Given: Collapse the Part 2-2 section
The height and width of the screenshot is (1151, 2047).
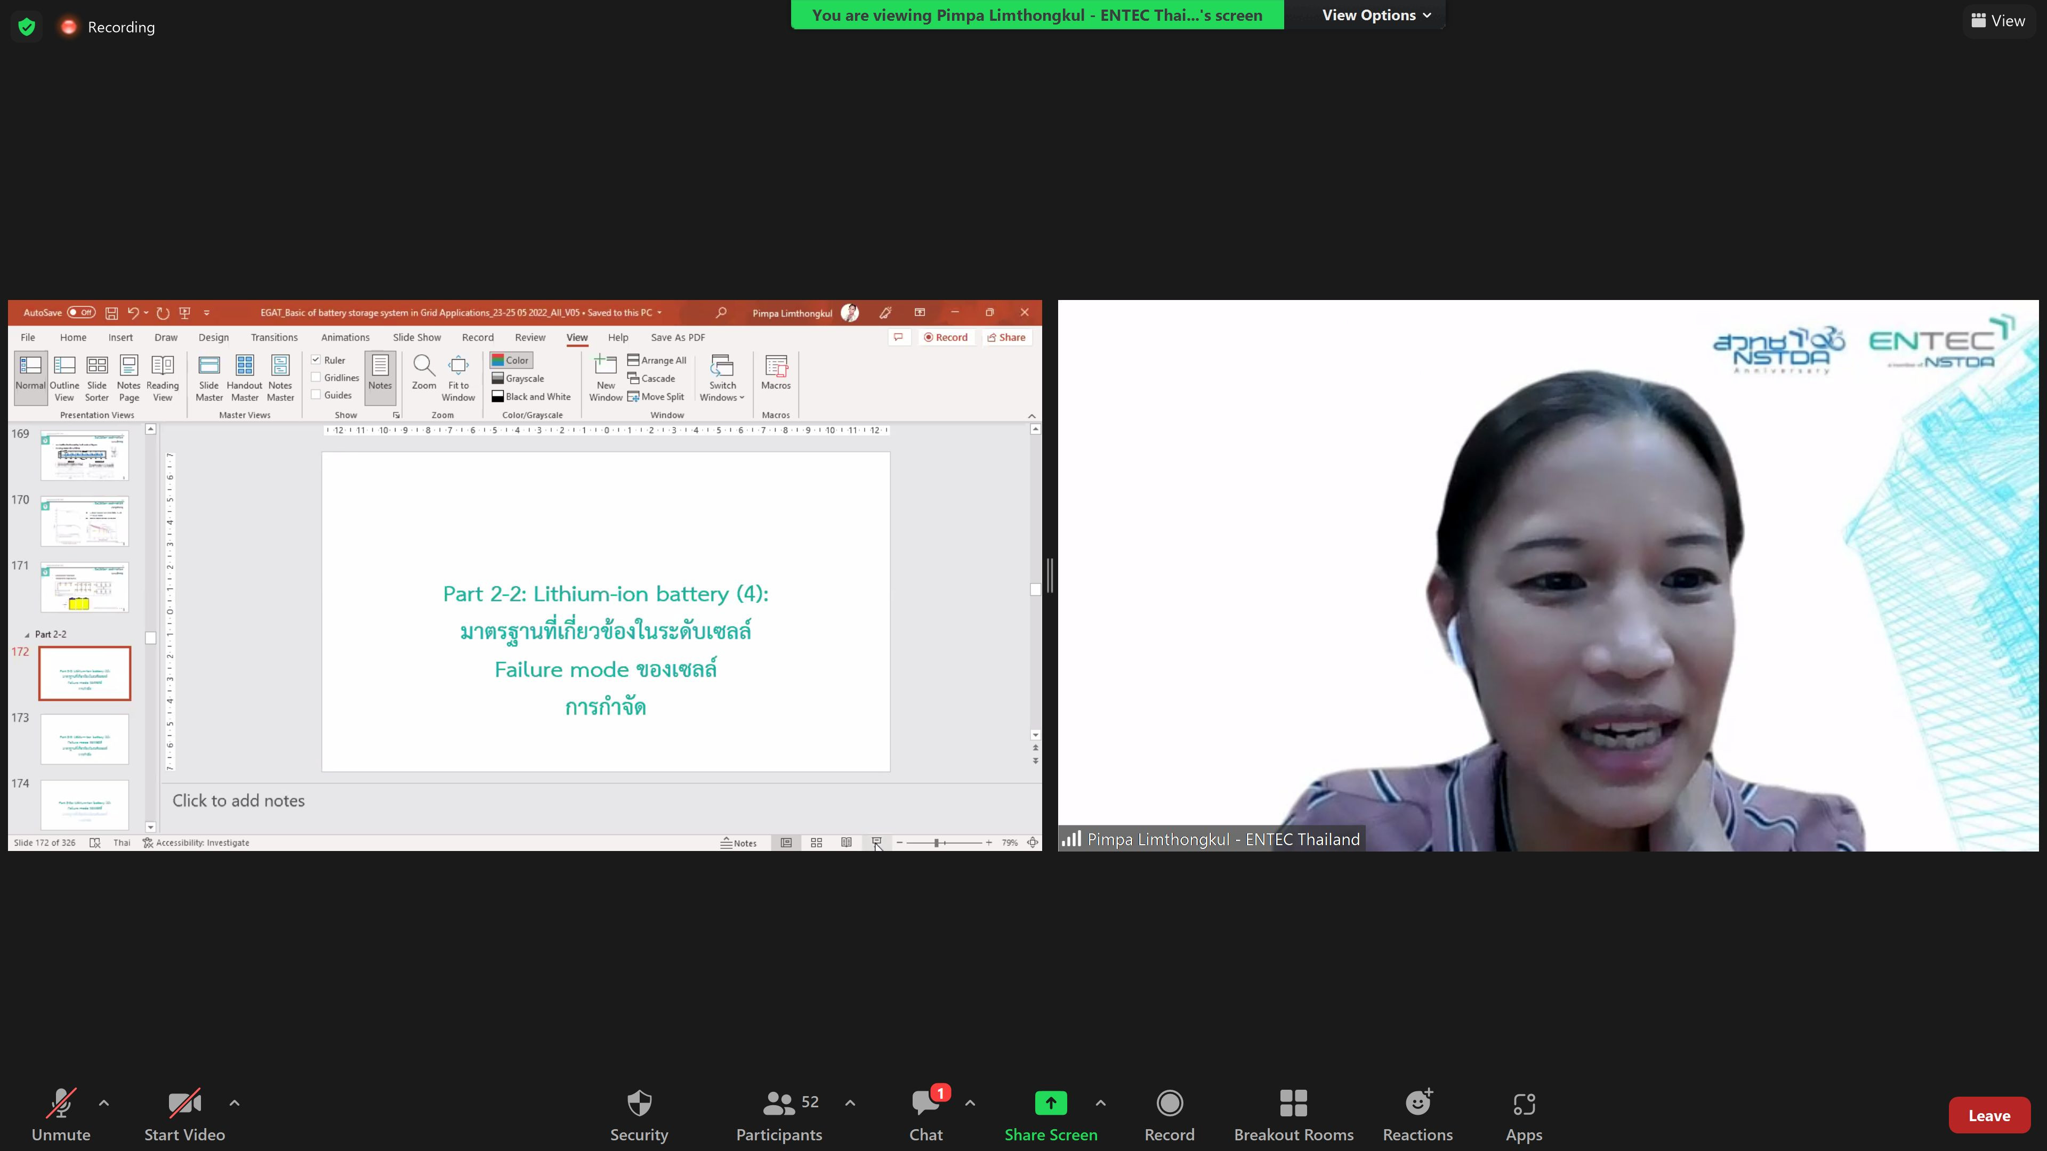Looking at the screenshot, I should point(27,635).
